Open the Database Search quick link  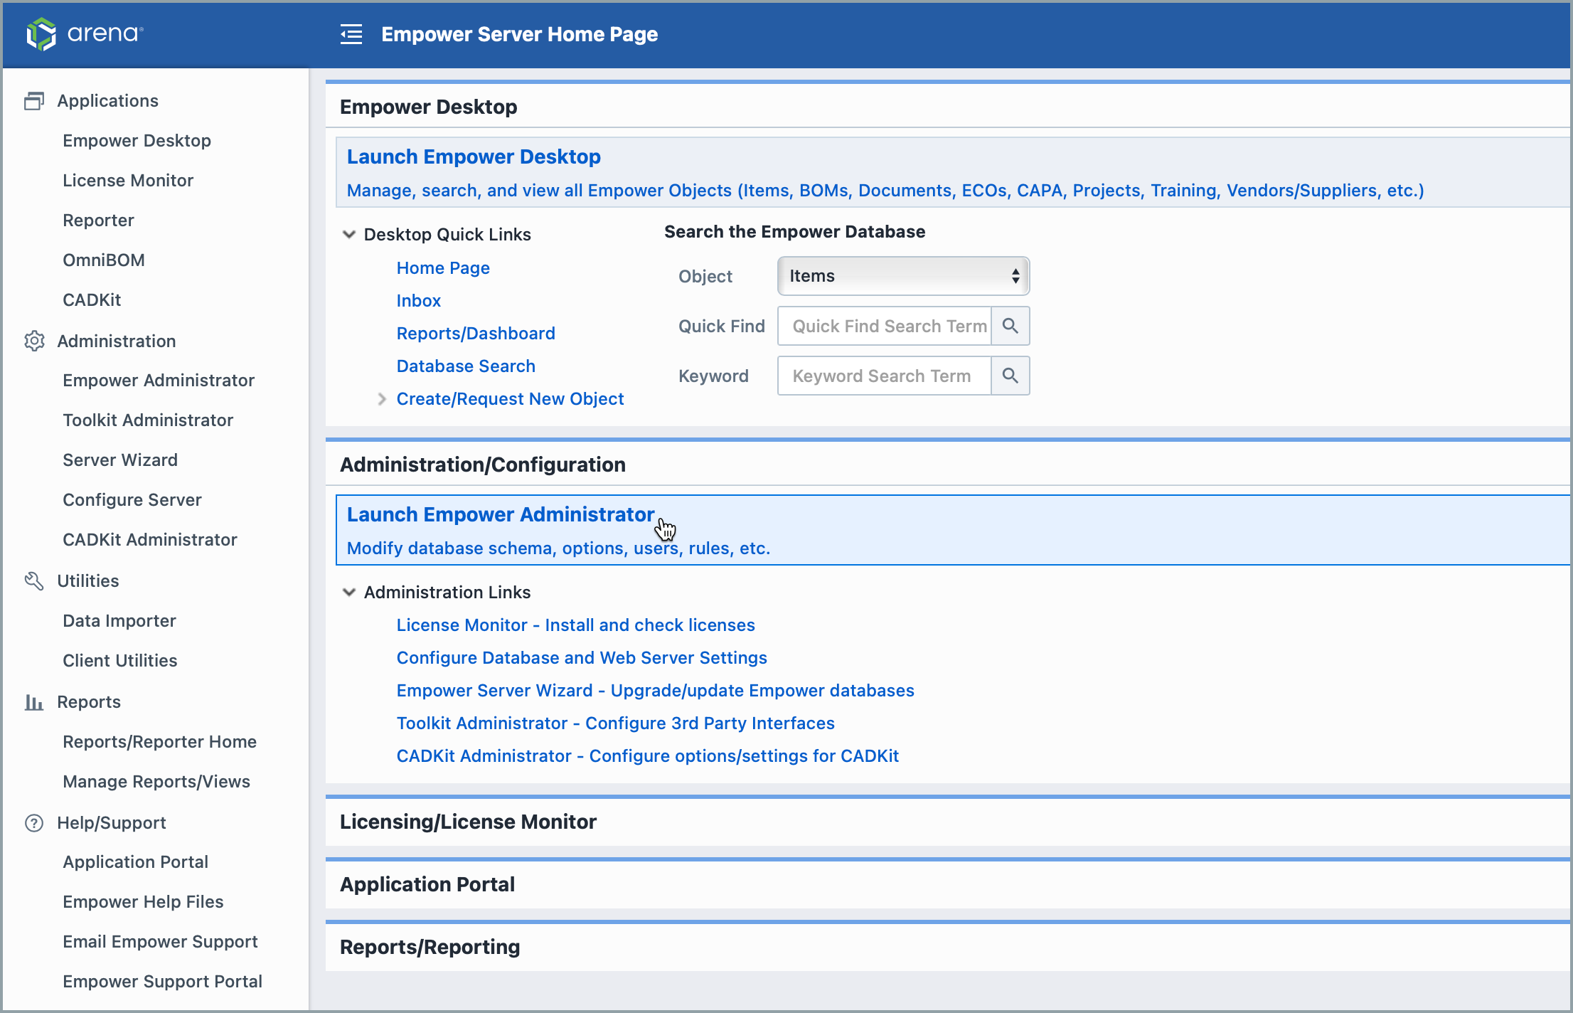pos(466,366)
